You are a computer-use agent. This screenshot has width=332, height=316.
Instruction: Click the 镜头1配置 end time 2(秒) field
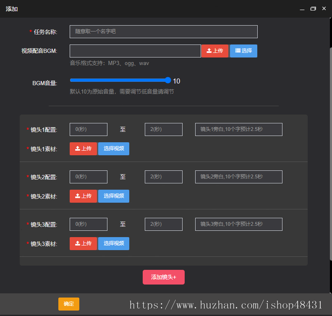pos(164,129)
